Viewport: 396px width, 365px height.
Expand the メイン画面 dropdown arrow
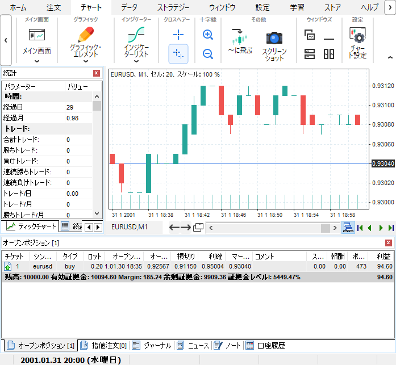point(37,61)
